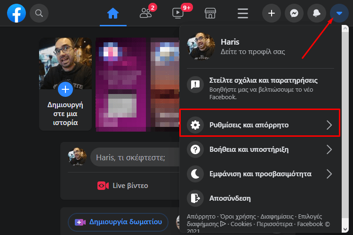Screen dimensions: 353x235
Task: Collapse the account dropdown arrow
Action: (339, 13)
